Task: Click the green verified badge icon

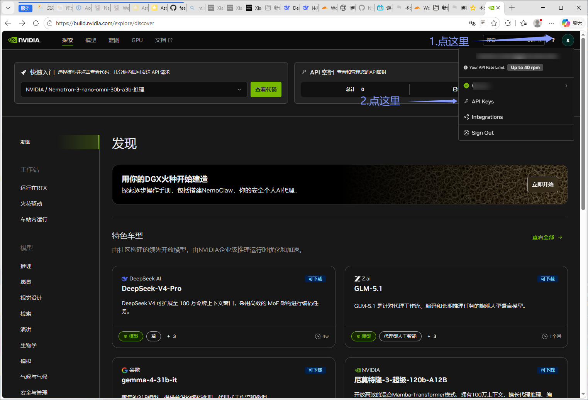Action: [x=466, y=86]
